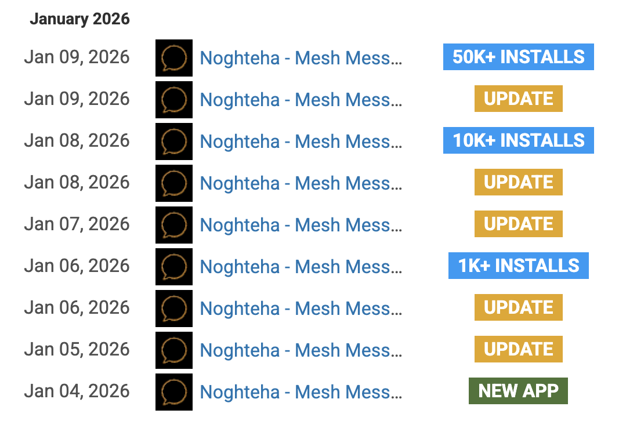
Task: Click the green NEW APP badge
Action: (518, 391)
